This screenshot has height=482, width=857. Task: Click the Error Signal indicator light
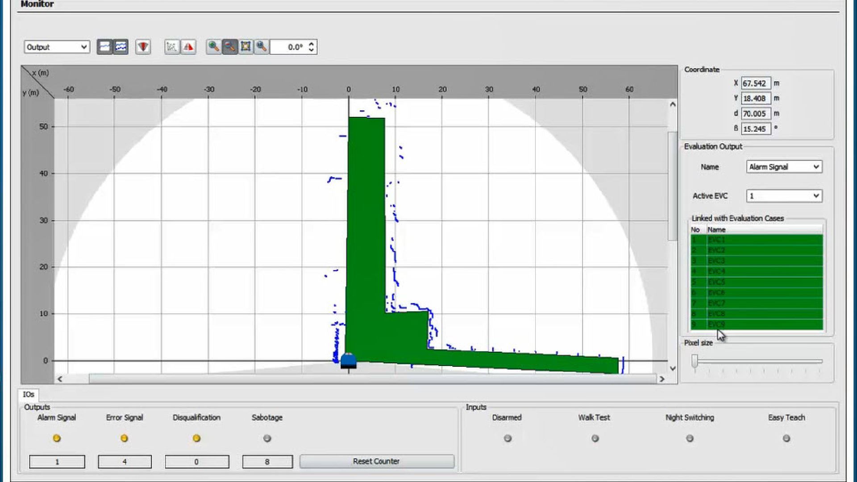[124, 438]
